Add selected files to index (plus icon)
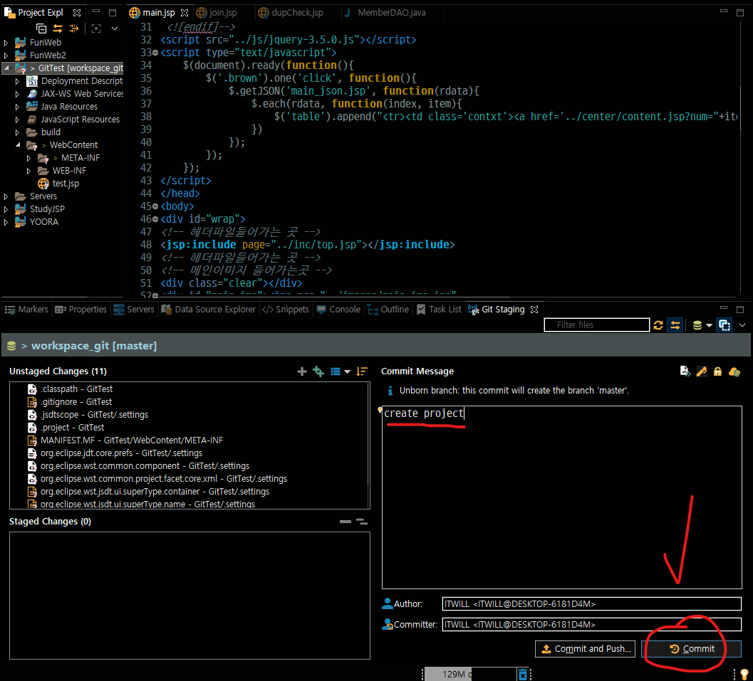This screenshot has height=681, width=753. (302, 371)
